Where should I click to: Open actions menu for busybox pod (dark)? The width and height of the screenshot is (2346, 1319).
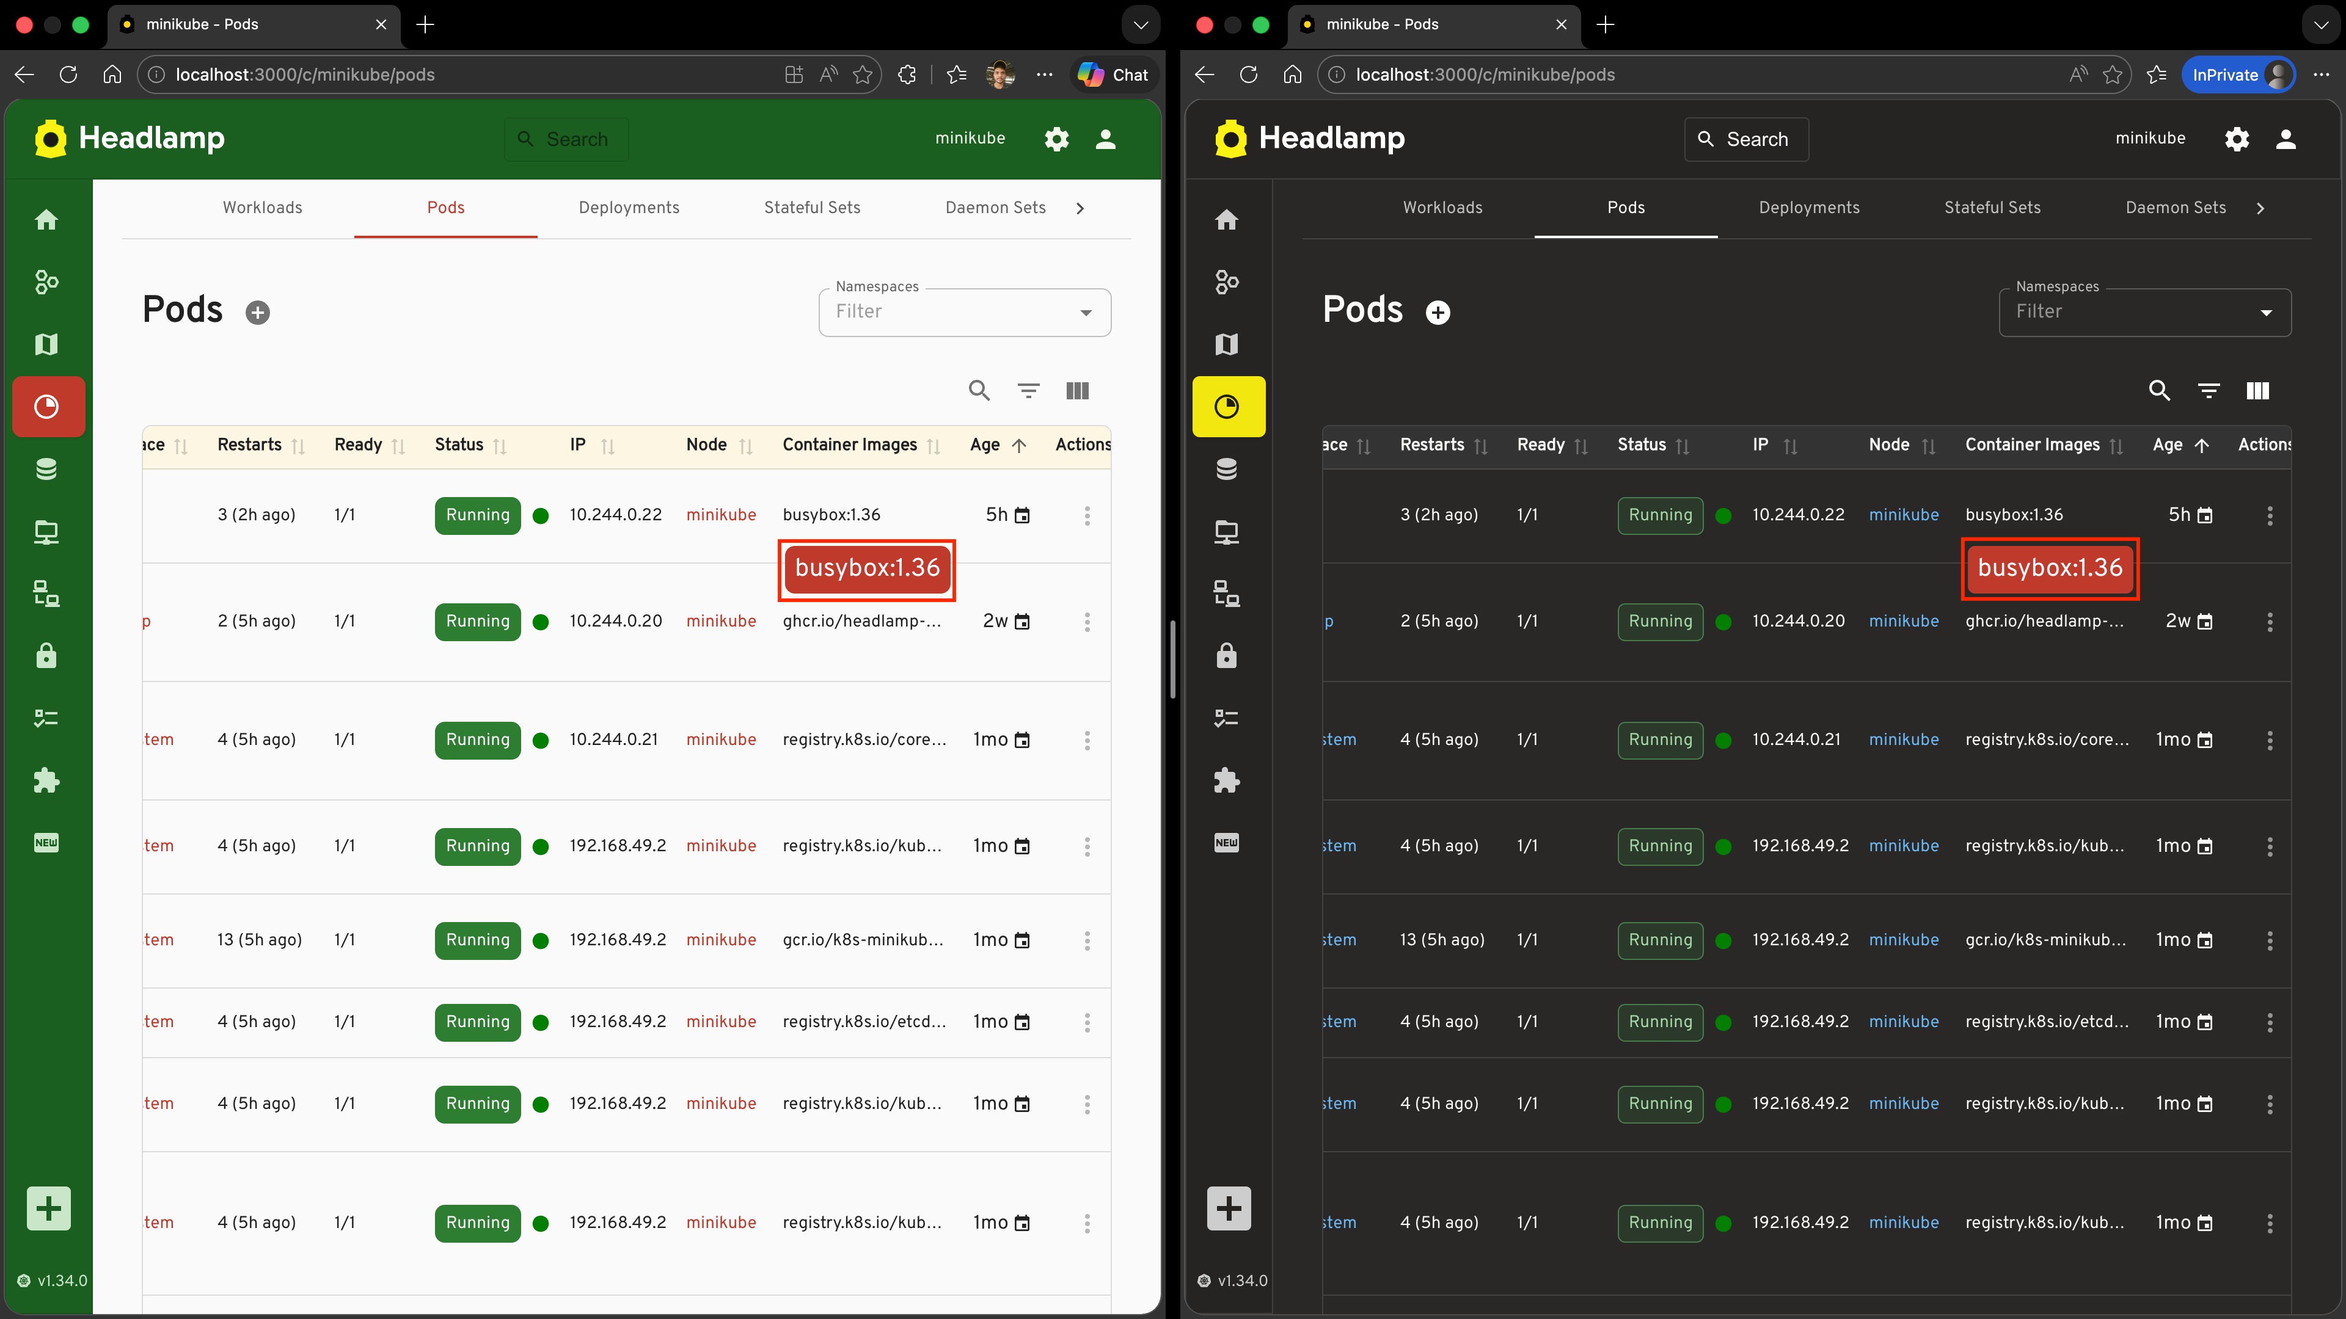tap(2270, 515)
